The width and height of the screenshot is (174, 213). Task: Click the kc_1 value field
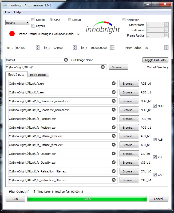tap(26, 48)
